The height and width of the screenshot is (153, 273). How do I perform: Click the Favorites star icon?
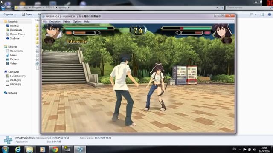coord(6,21)
